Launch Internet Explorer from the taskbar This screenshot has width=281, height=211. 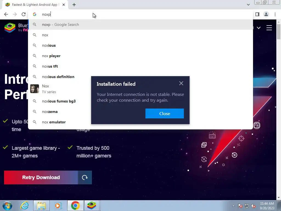click(24, 206)
